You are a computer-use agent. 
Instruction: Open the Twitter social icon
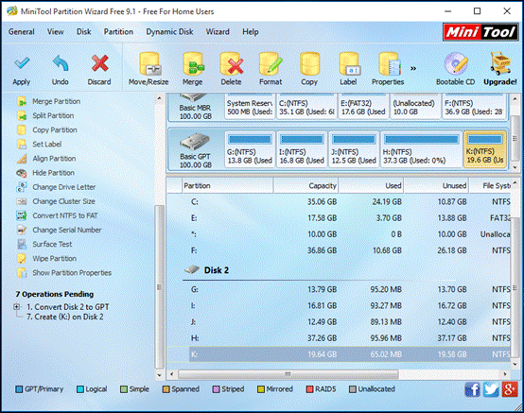coord(491,389)
